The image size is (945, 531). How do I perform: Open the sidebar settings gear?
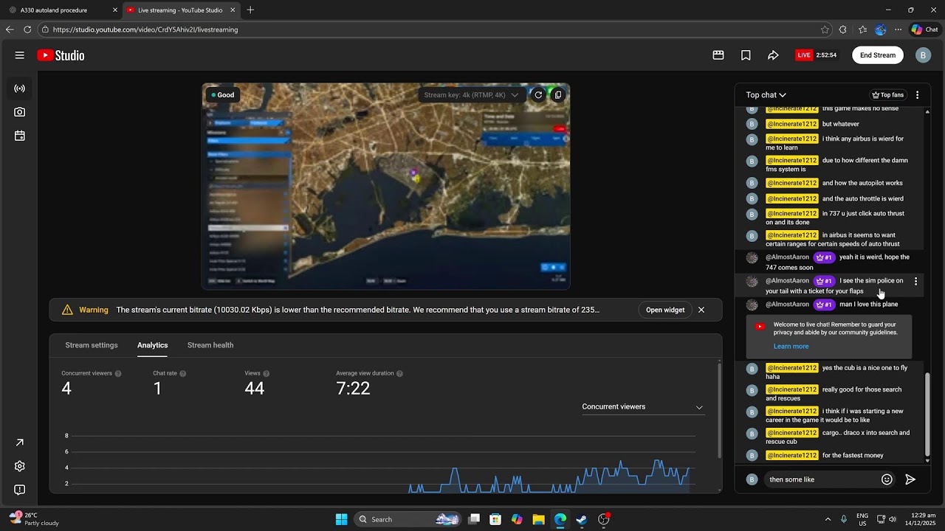20,466
